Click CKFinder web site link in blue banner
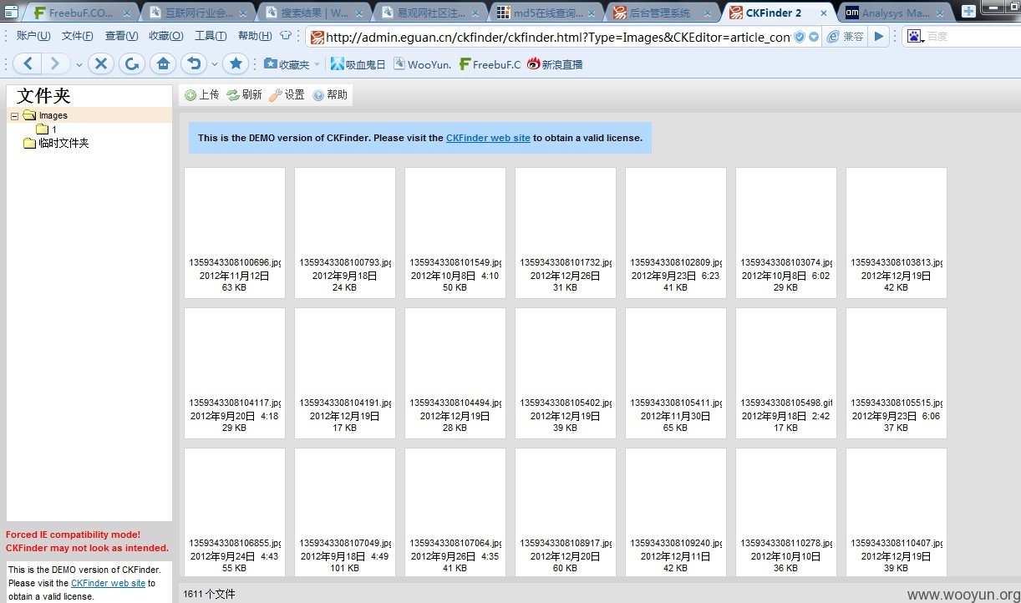The image size is (1021, 603). pyautogui.click(x=488, y=138)
